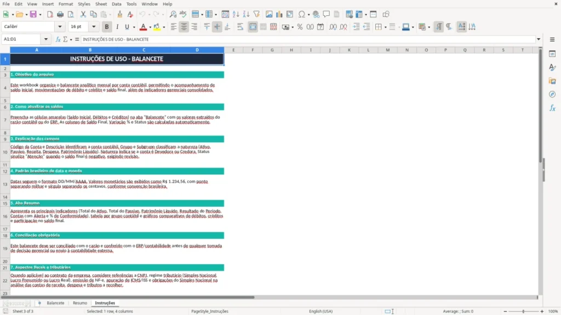This screenshot has height=315, width=561.
Task: Apply the yellow Background Color swatch
Action: coord(157,27)
